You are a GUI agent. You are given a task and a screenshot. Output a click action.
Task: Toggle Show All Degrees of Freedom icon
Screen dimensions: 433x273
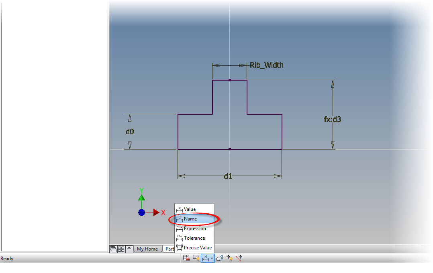coord(229,258)
